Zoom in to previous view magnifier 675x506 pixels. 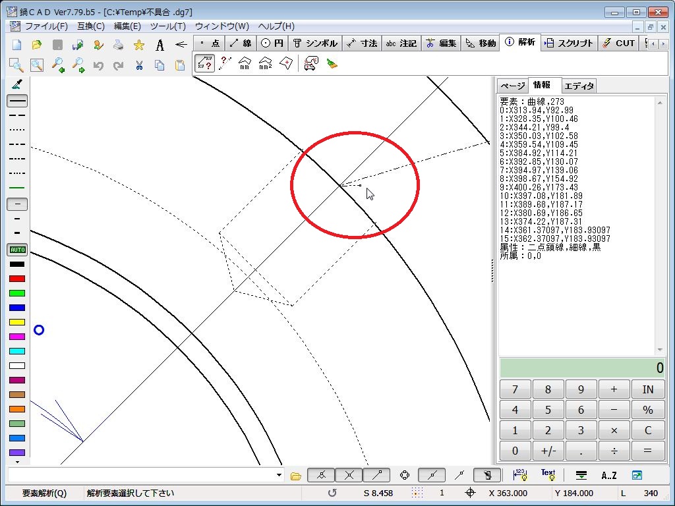[x=58, y=65]
